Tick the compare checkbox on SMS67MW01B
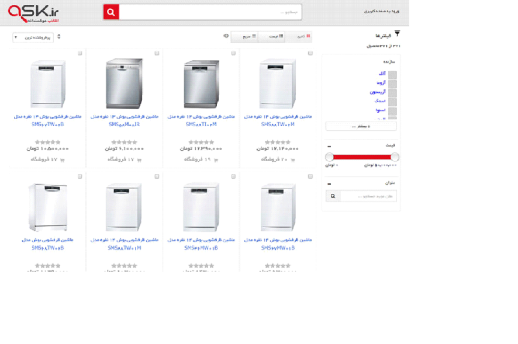518x344 pixels. [310, 176]
